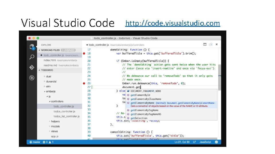The image size is (275, 154).
Task: Click the doneEditing function line
Action: click(130, 50)
